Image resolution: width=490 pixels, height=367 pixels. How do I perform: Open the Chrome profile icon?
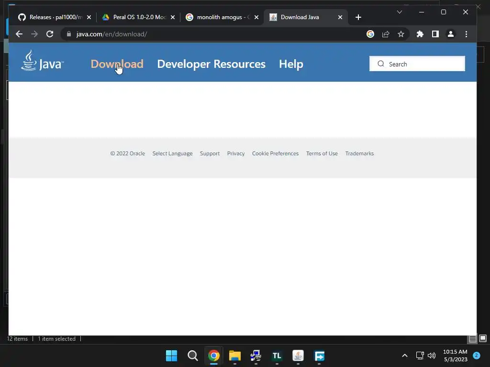pos(451,34)
